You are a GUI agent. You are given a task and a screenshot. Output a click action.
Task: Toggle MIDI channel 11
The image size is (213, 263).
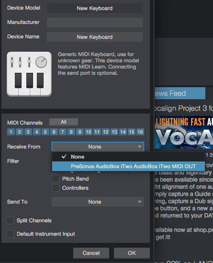coord(97,132)
